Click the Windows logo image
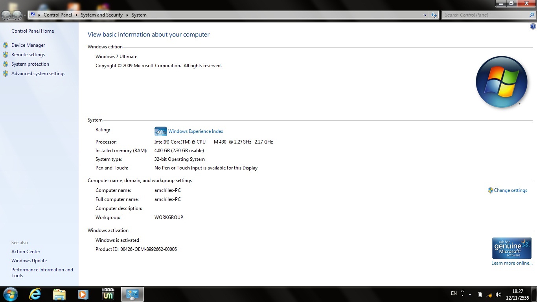The width and height of the screenshot is (537, 302). coord(501,82)
